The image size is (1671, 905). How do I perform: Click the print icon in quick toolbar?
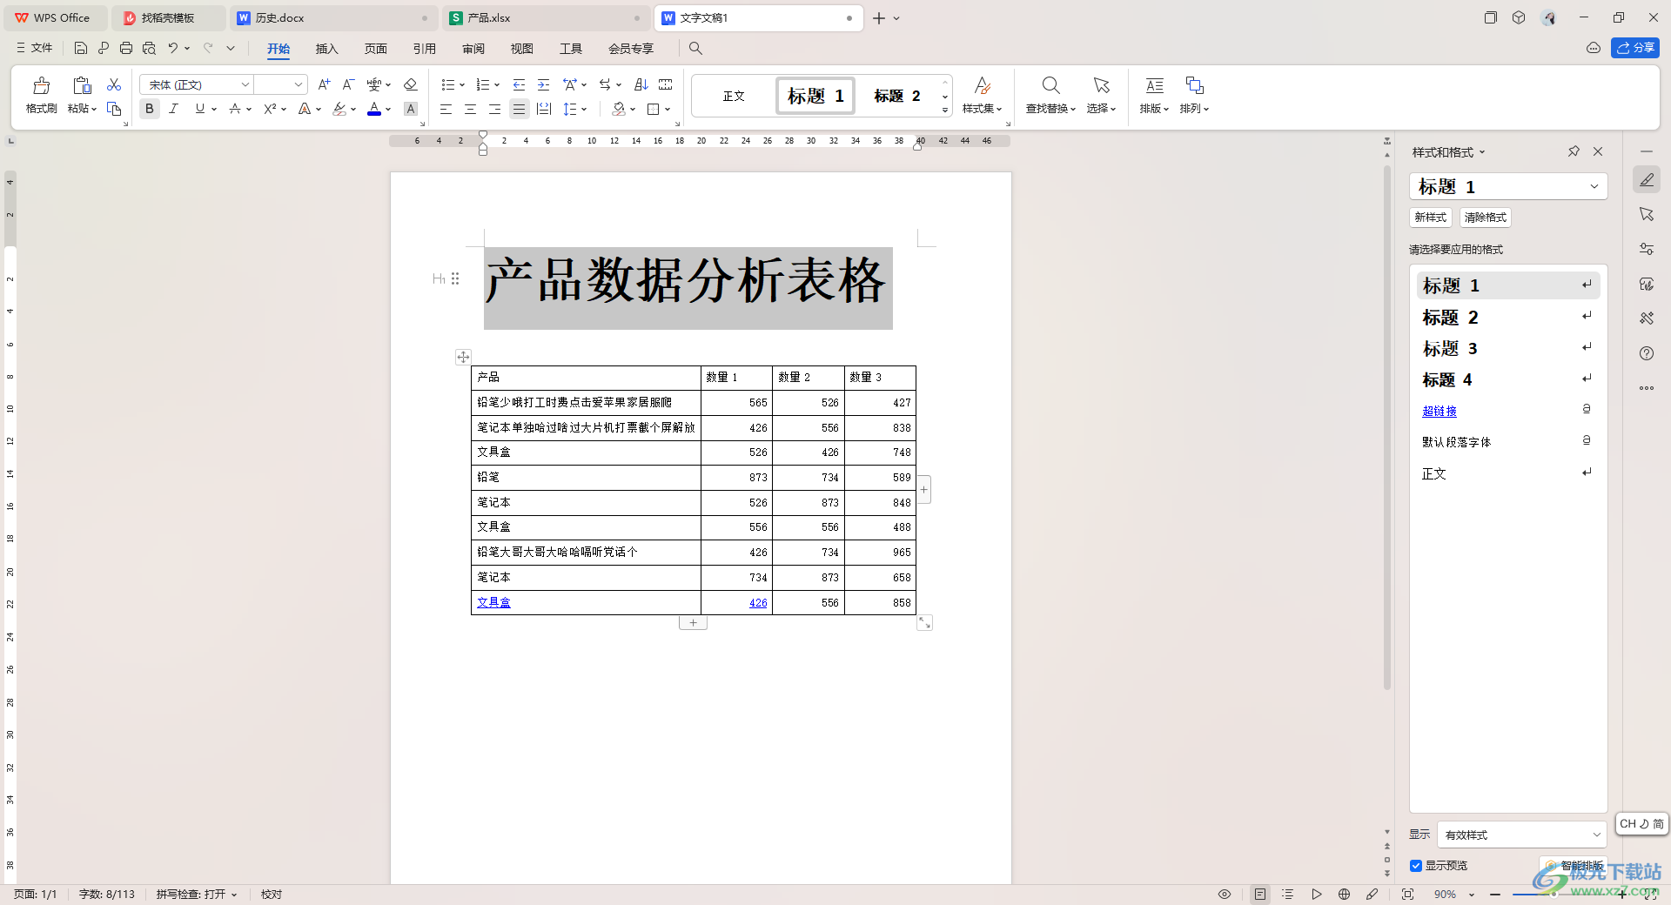(126, 48)
